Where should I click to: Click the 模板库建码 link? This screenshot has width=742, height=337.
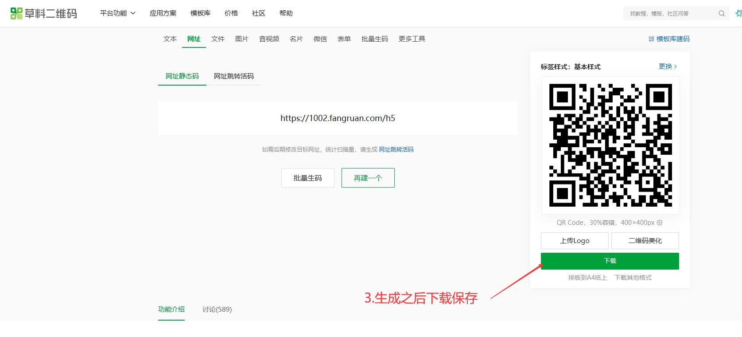tap(673, 39)
